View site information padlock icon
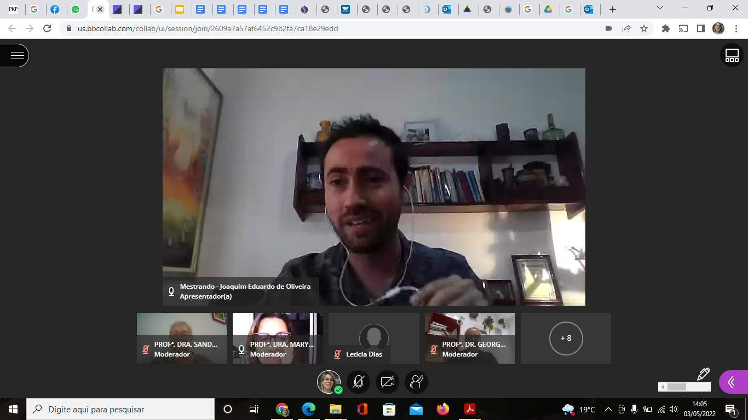 pyautogui.click(x=68, y=28)
